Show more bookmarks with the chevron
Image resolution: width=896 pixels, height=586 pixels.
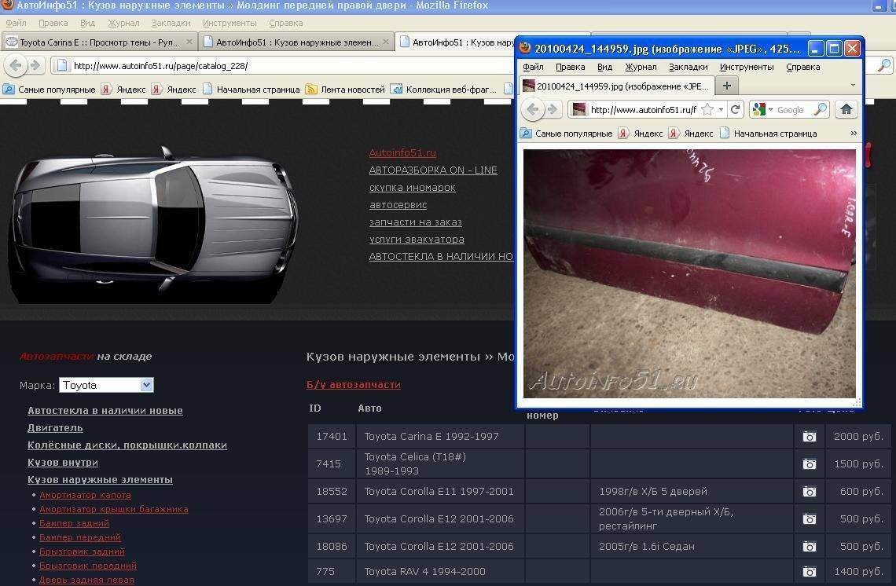854,134
